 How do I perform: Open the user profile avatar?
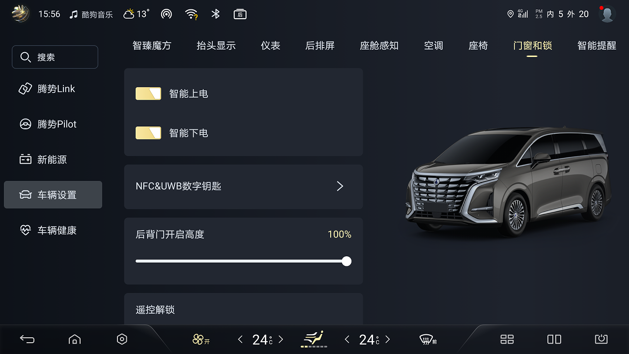pyautogui.click(x=607, y=14)
